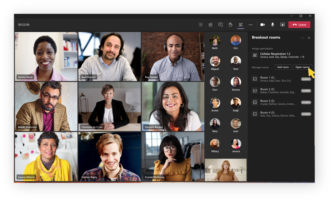This screenshot has width=332, height=200.
Task: Open the meeting list view icon
Action: [201, 25]
